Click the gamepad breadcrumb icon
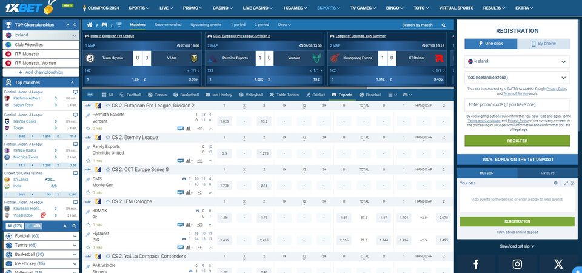 [x=104, y=25]
